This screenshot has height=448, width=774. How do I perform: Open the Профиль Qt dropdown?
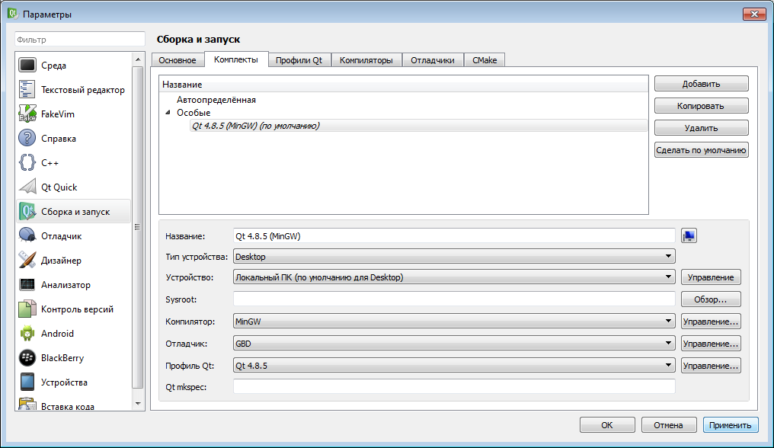(454, 366)
